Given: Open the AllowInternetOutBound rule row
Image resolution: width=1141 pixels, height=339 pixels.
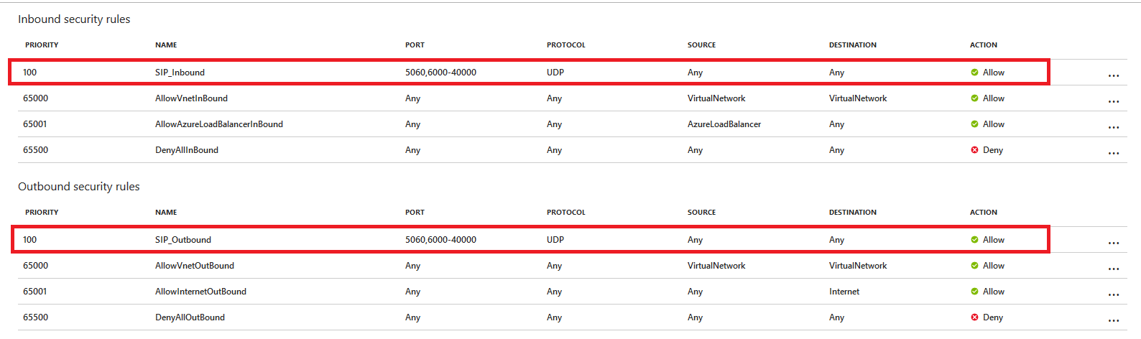Looking at the screenshot, I should [x=572, y=292].
